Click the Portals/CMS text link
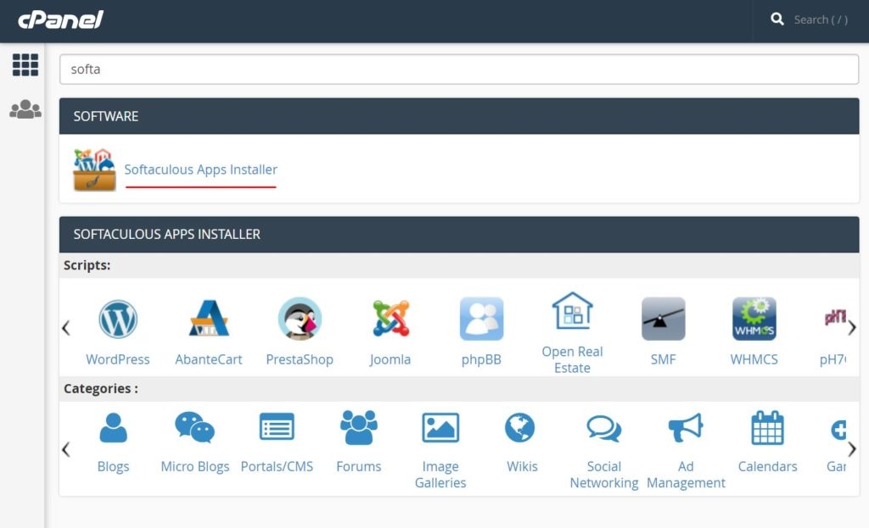 pos(277,467)
